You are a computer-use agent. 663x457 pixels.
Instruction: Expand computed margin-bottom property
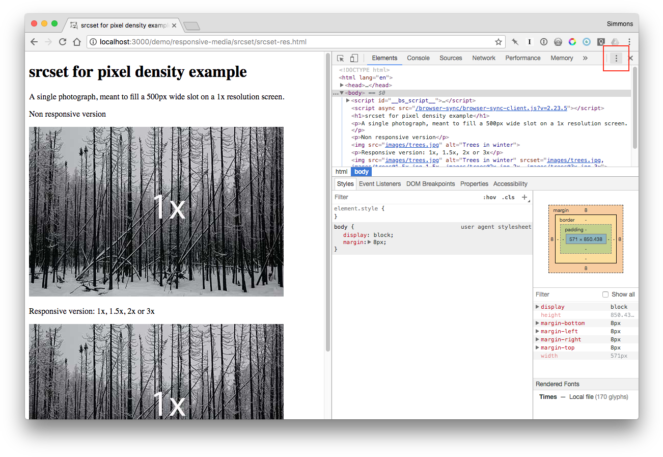pyautogui.click(x=537, y=323)
